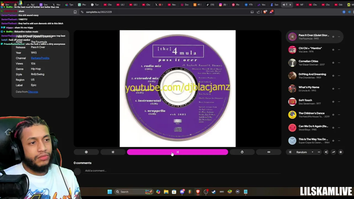The image size is (354, 199).
Task: Click the samplette.io address bar URL
Action: (99, 12)
